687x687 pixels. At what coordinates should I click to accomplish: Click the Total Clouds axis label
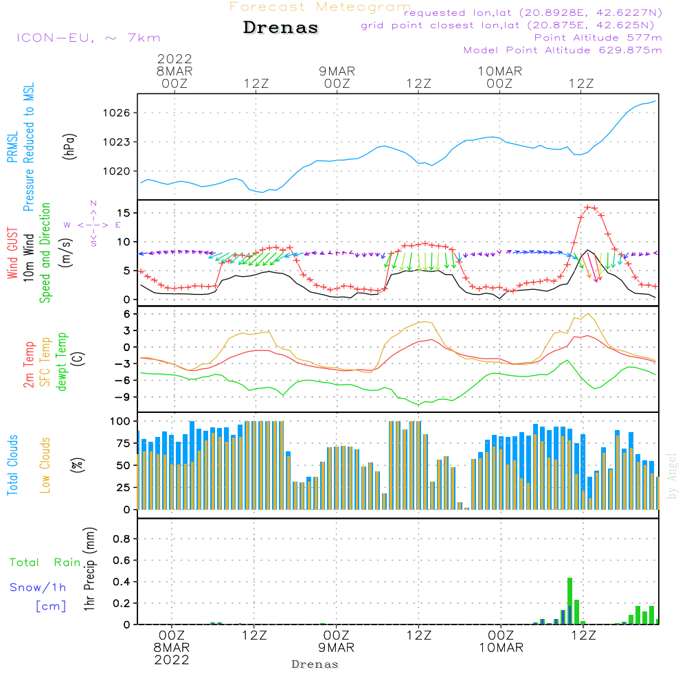click(x=12, y=465)
